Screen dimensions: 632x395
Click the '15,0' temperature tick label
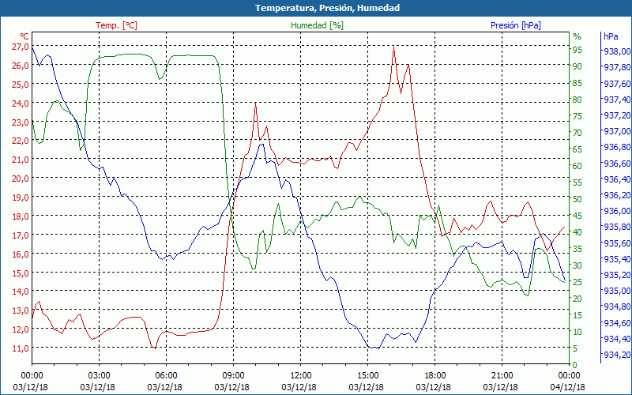pos(21,273)
